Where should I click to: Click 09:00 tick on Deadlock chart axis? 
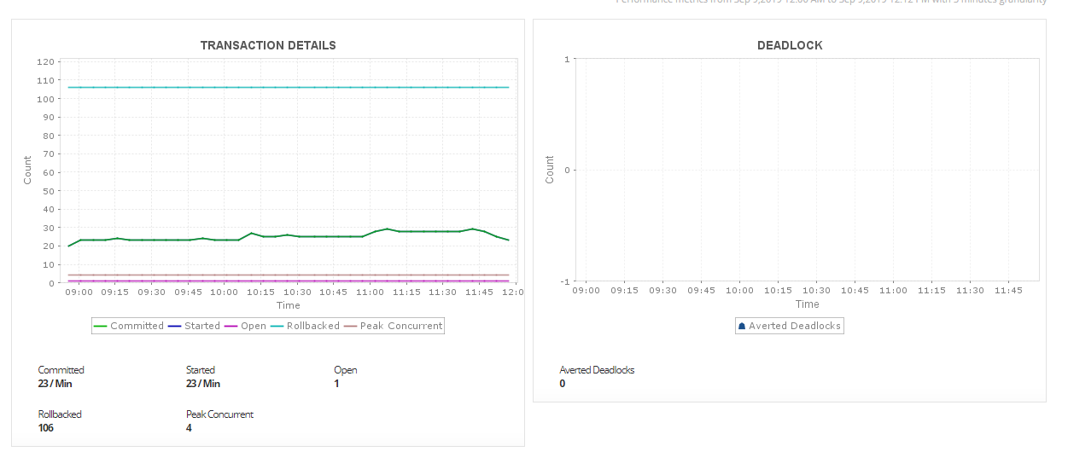click(x=586, y=291)
